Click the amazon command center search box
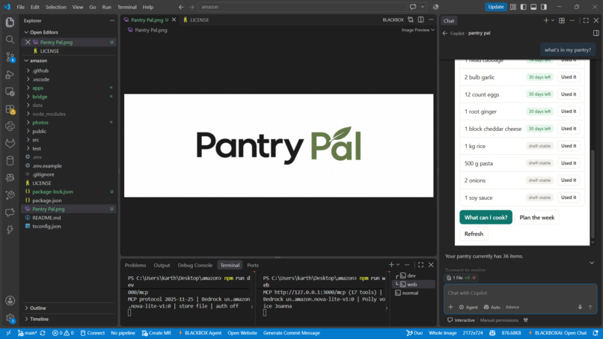This screenshot has width=603, height=339. point(301,7)
